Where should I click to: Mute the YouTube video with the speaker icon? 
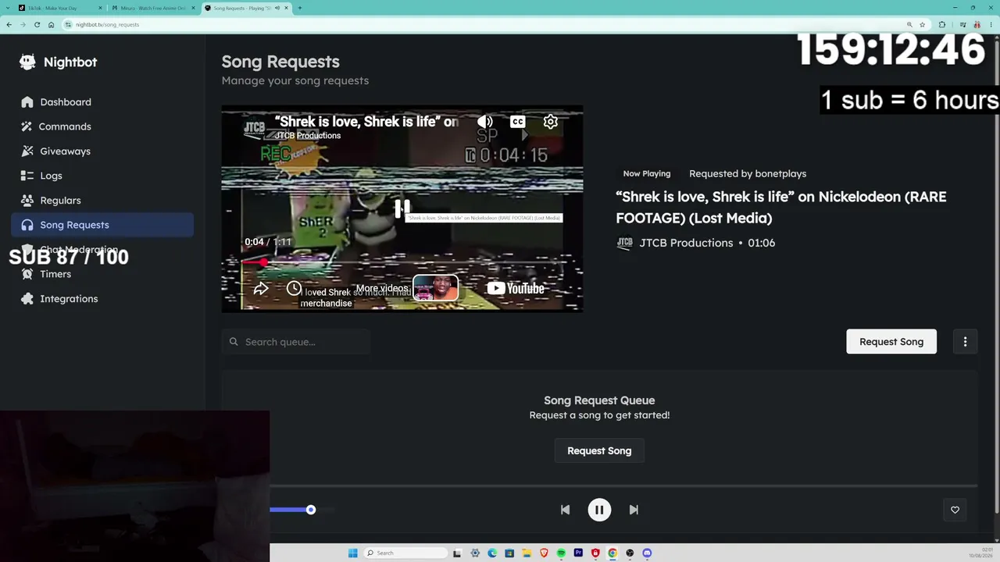click(485, 122)
